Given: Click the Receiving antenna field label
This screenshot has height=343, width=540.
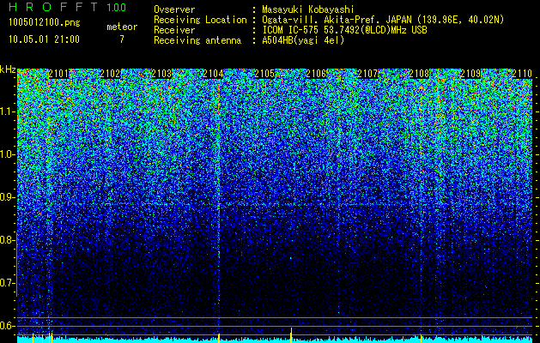Looking at the screenshot, I should pos(197,40).
